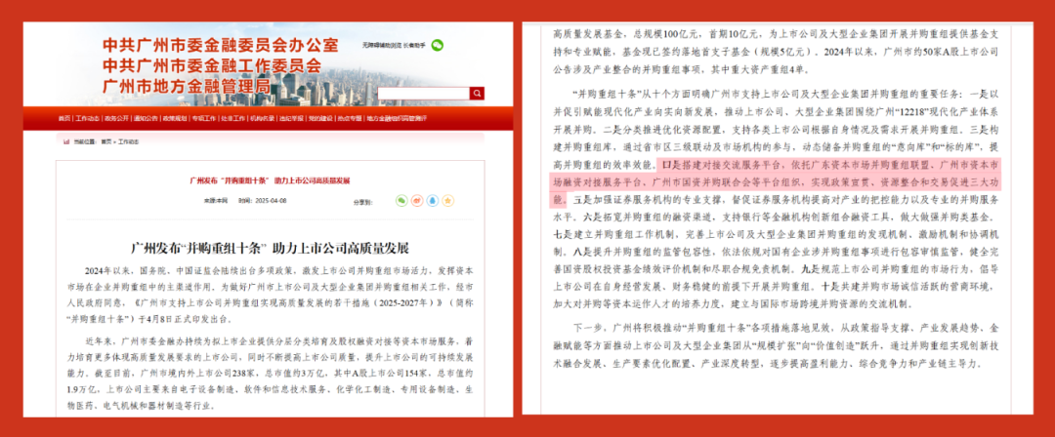Click the WeChat icon in the header

click(x=438, y=45)
